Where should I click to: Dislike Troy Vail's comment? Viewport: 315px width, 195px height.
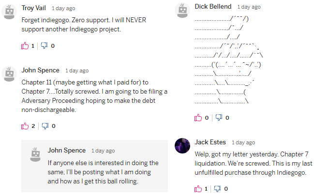(x=45, y=46)
